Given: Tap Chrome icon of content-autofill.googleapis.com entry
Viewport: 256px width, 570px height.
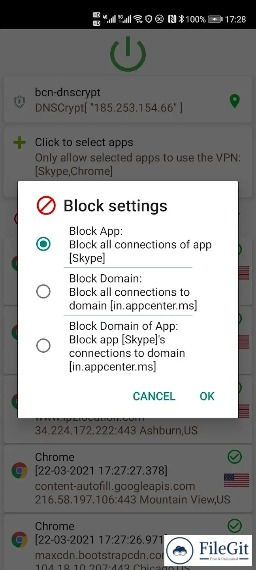Looking at the screenshot, I should pyautogui.click(x=19, y=471).
